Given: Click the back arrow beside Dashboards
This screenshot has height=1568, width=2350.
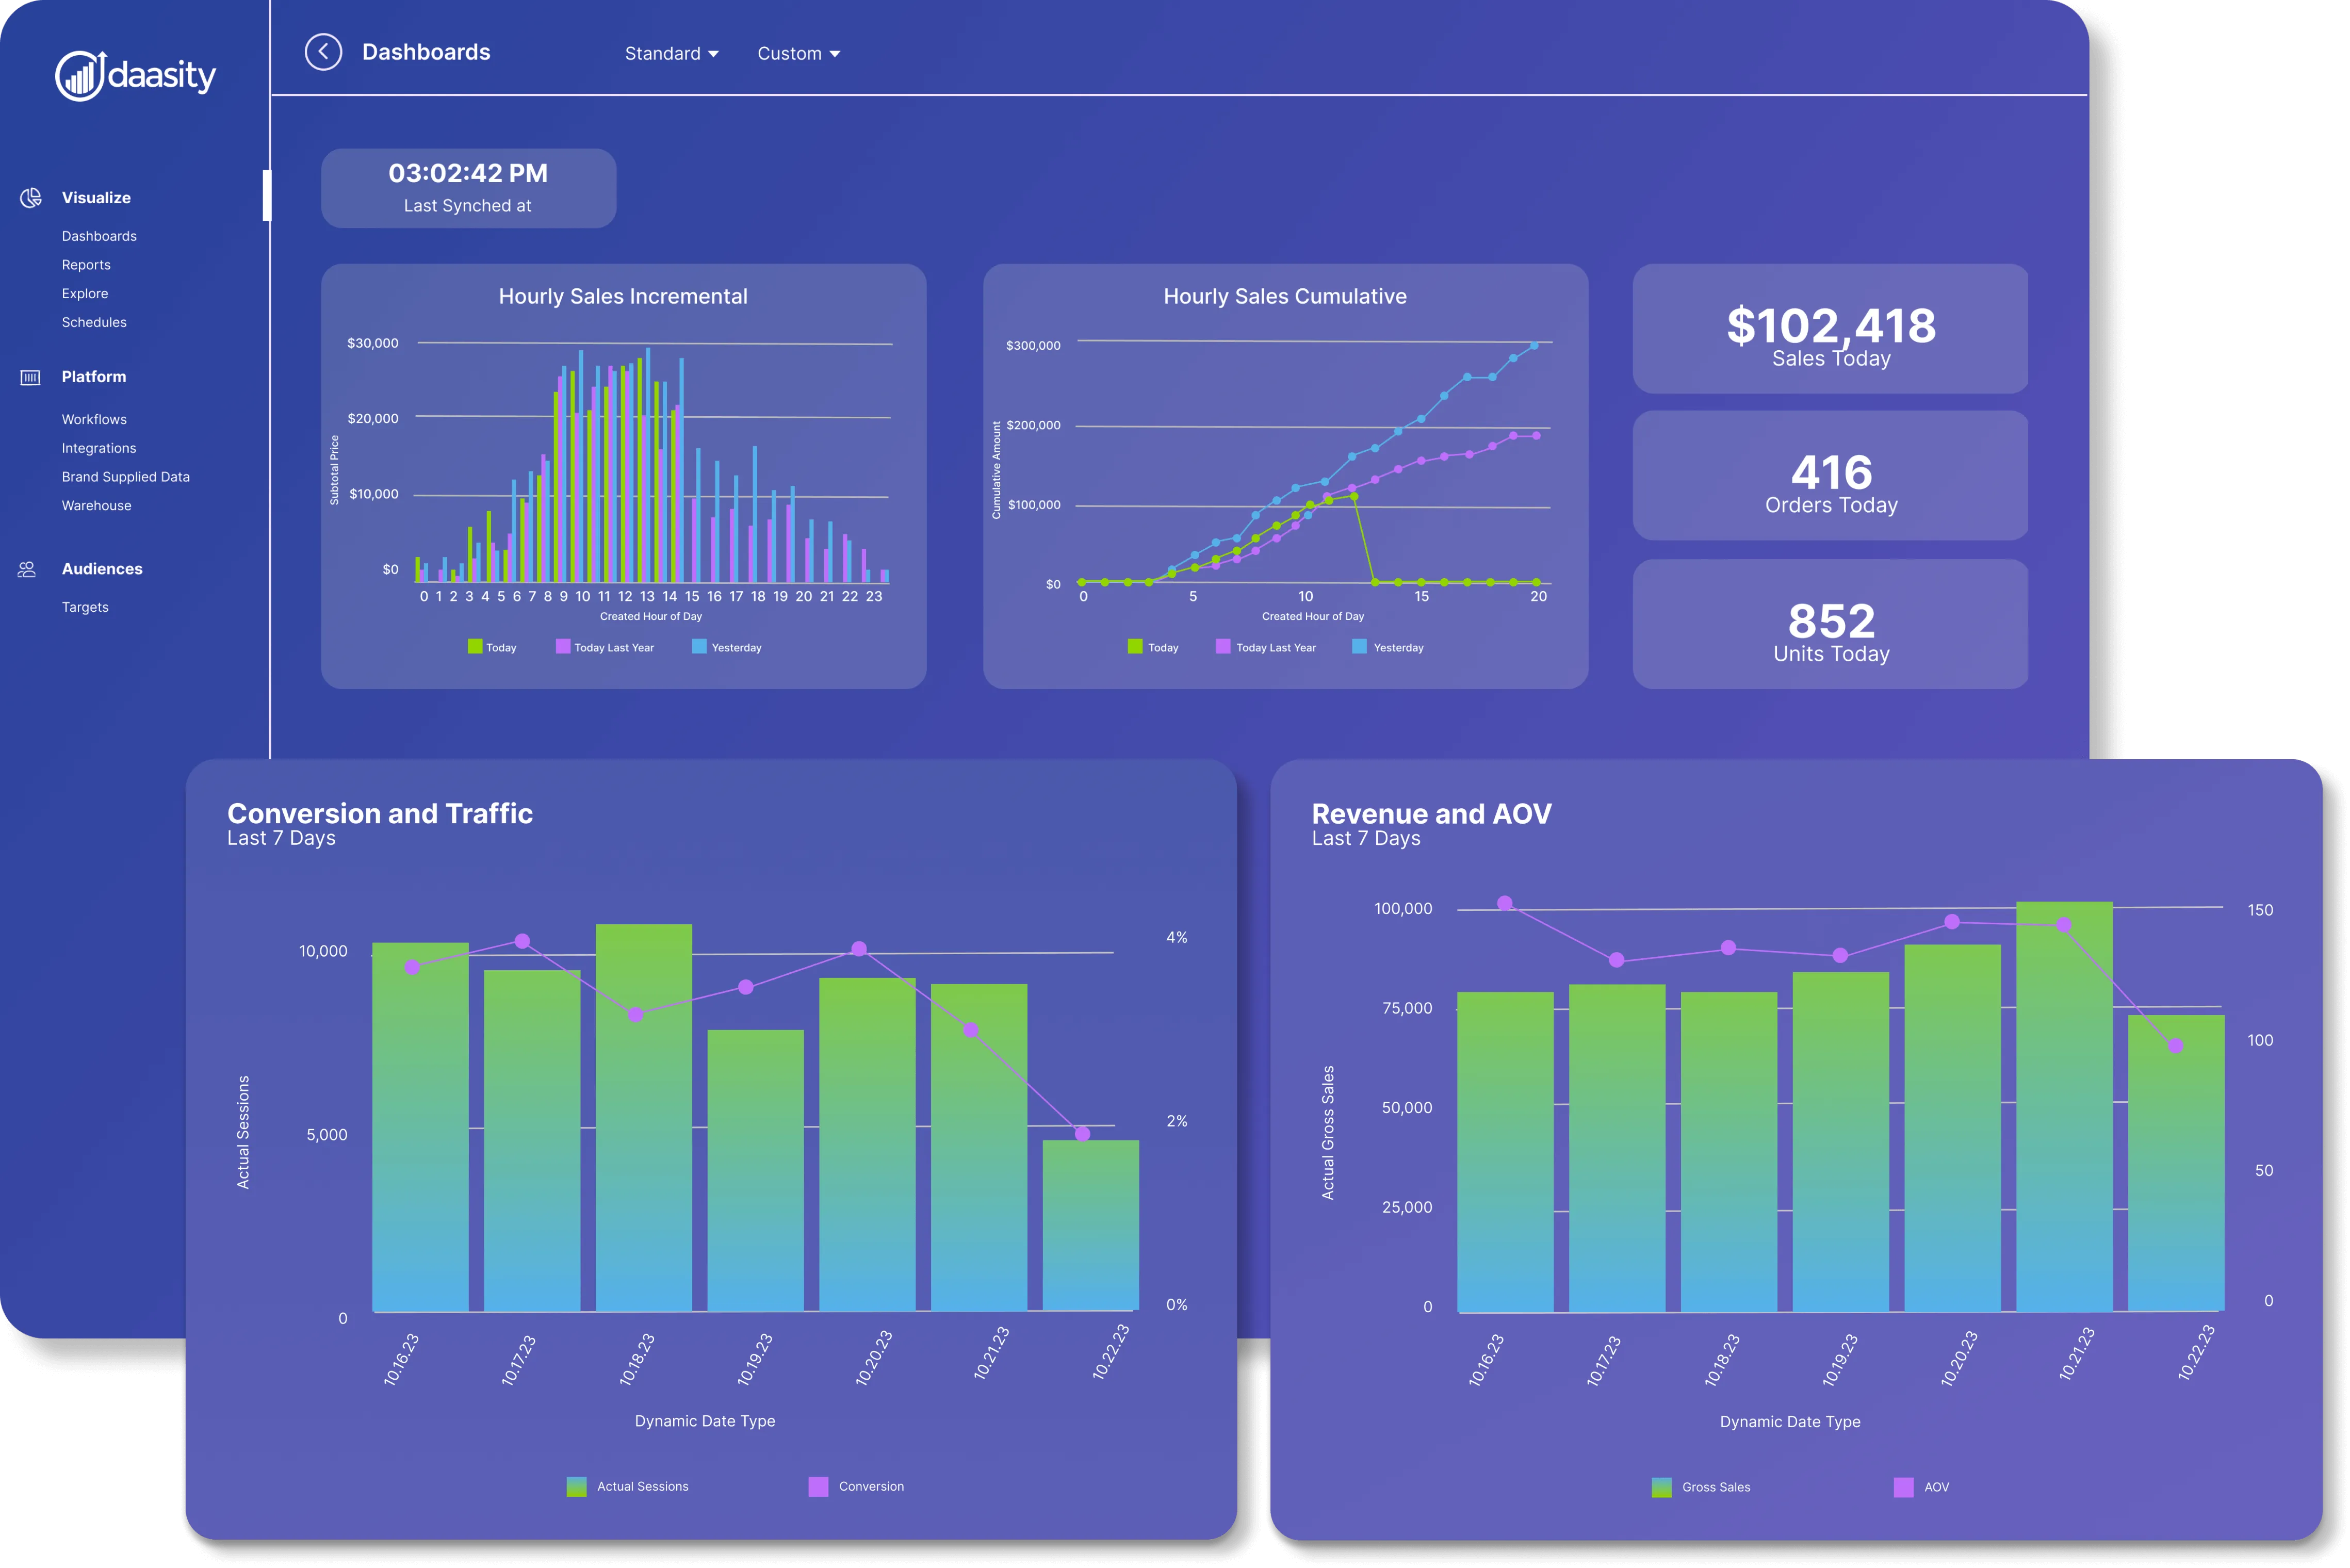Looking at the screenshot, I should [x=322, y=52].
